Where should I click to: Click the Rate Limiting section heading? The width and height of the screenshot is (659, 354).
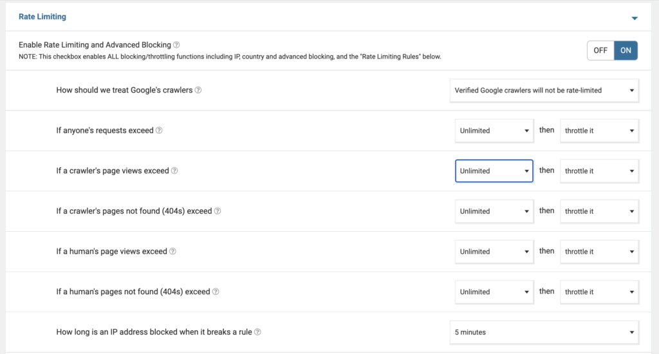42,17
